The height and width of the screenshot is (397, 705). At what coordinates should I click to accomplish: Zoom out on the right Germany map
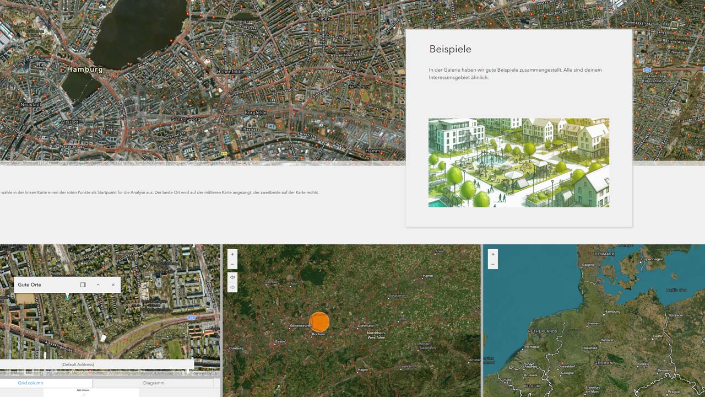(493, 265)
